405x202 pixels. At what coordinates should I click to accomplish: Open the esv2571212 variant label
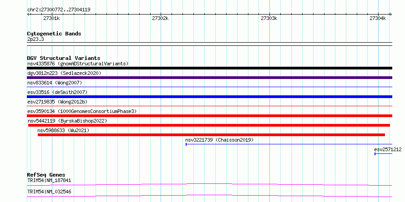click(x=388, y=149)
